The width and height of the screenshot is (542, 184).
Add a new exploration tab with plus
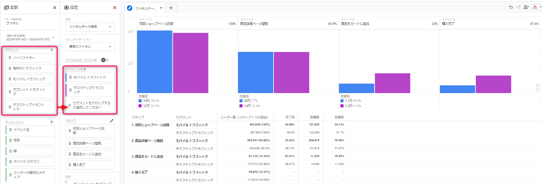click(171, 8)
